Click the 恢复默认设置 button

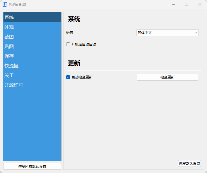pos(189,164)
